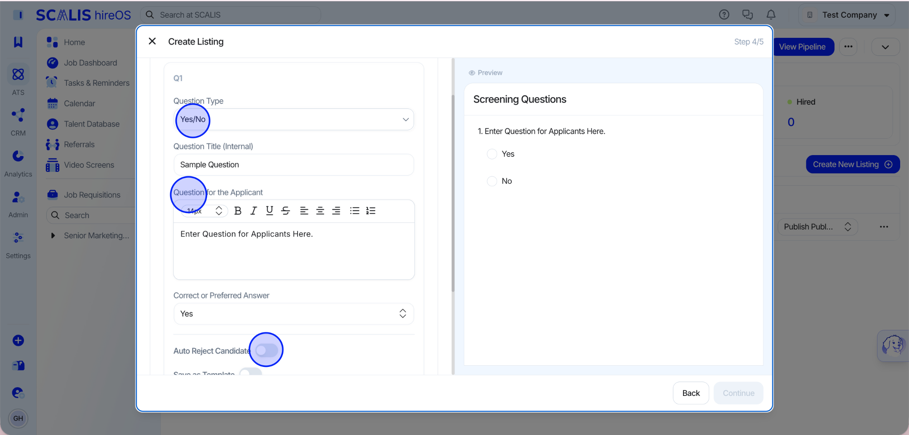Open the GH user avatar

(18, 418)
